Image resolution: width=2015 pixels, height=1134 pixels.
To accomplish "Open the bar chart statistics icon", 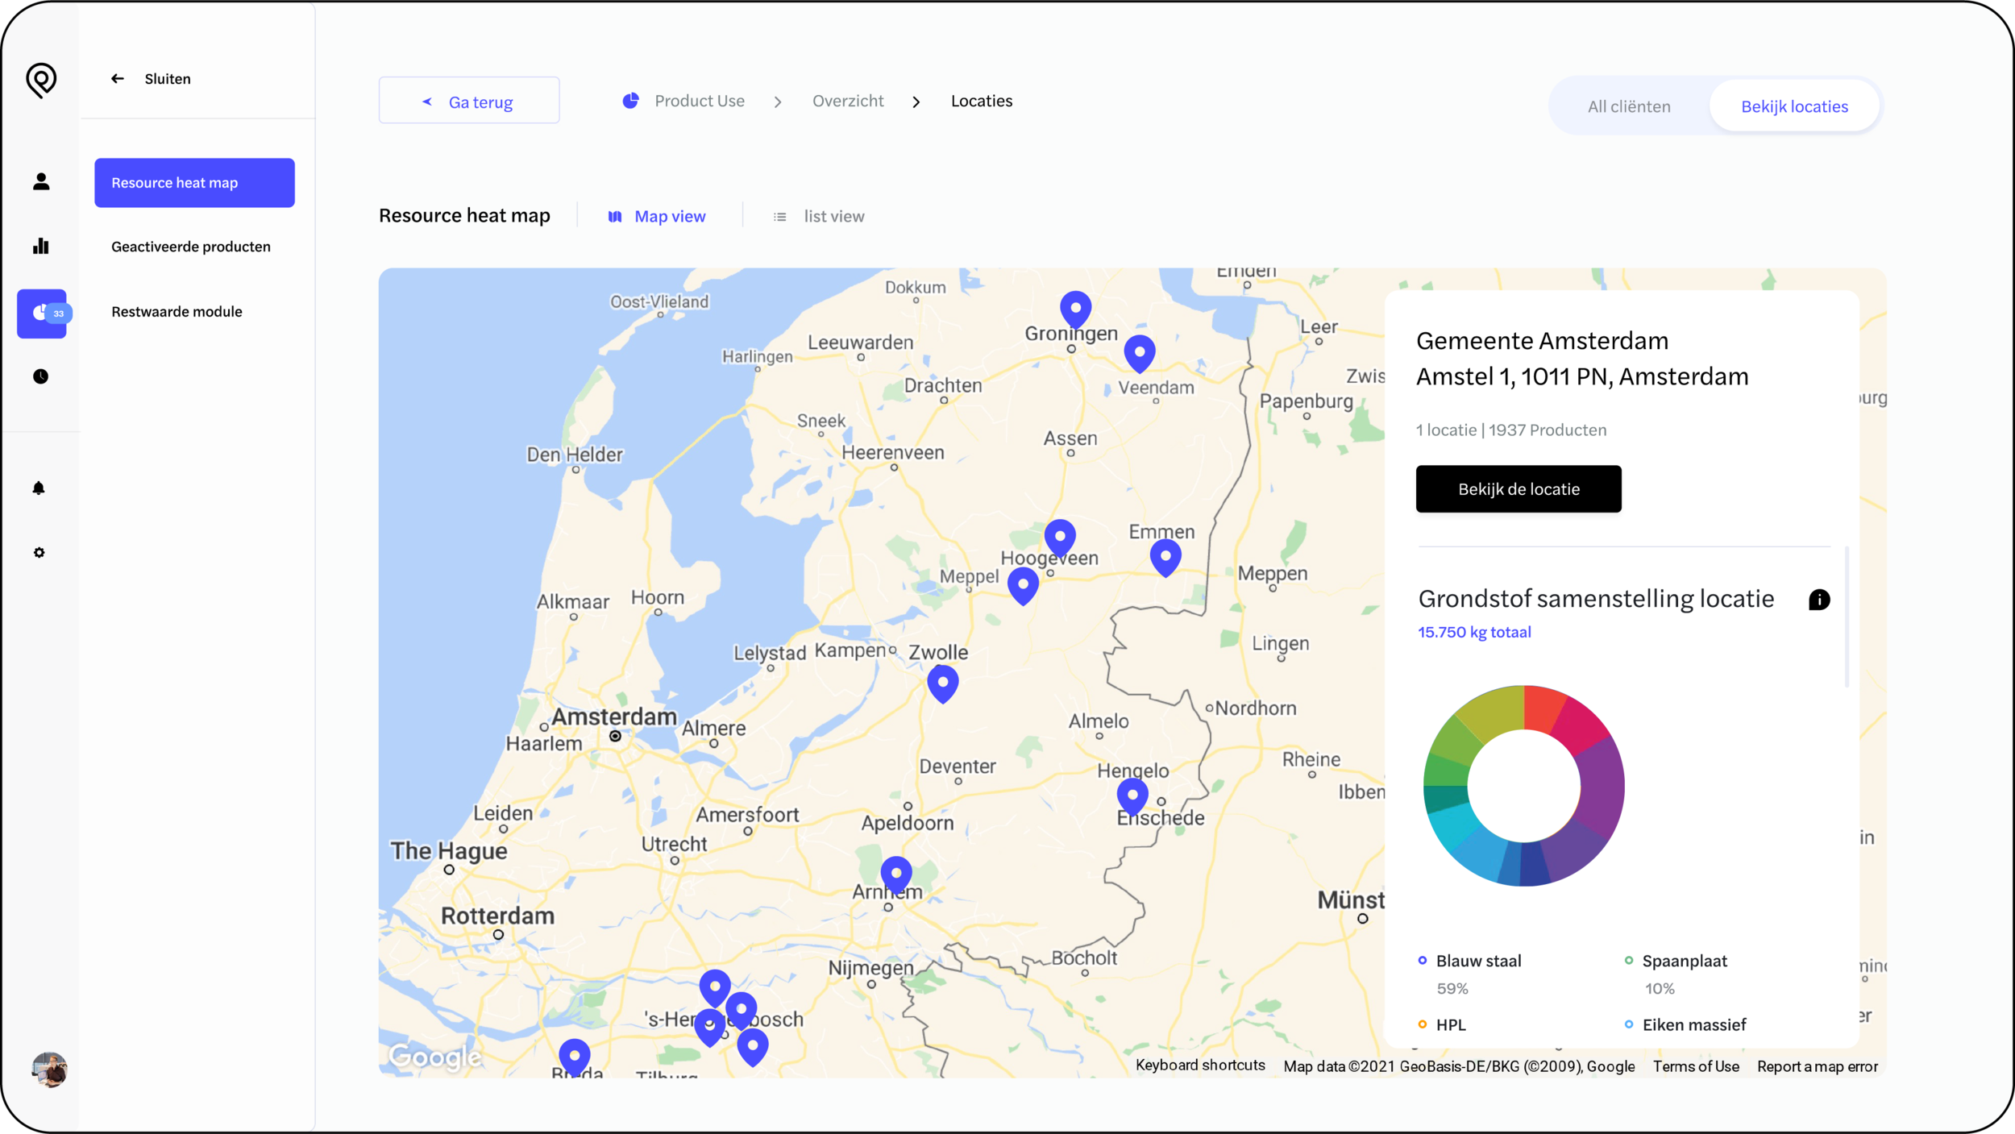I will click(x=41, y=246).
